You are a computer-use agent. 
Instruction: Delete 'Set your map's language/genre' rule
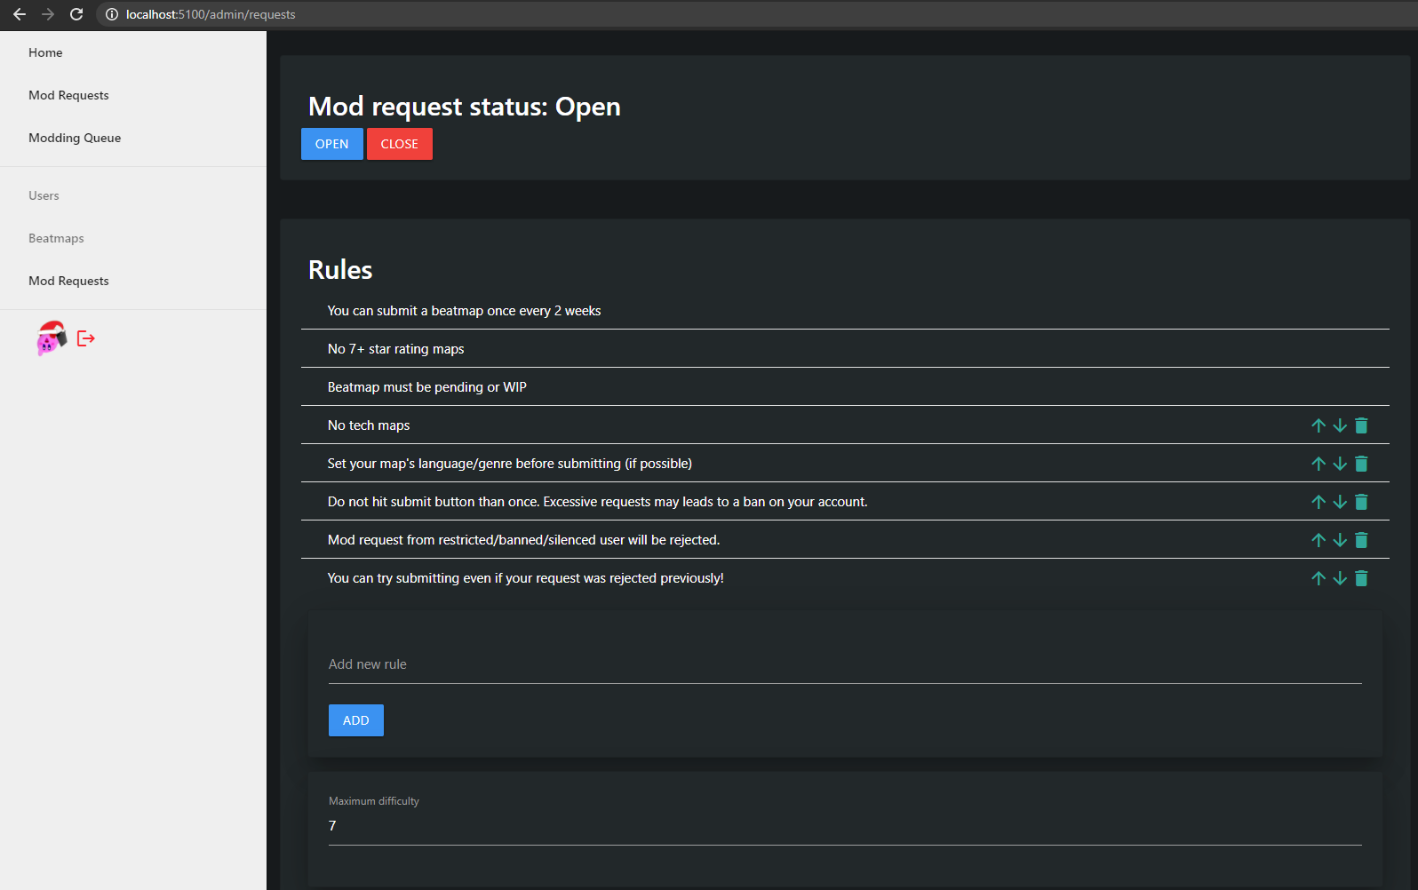point(1361,464)
